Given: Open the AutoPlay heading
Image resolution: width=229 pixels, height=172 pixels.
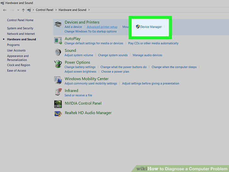Looking at the screenshot, I should 73,39.
